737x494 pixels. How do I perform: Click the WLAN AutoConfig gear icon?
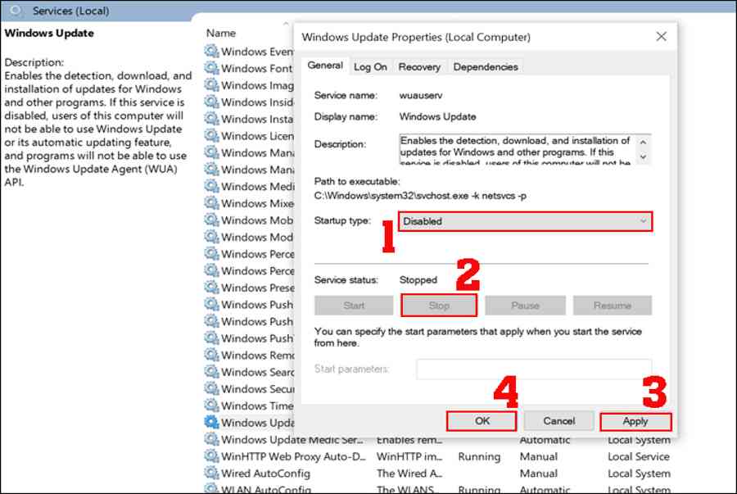click(211, 489)
